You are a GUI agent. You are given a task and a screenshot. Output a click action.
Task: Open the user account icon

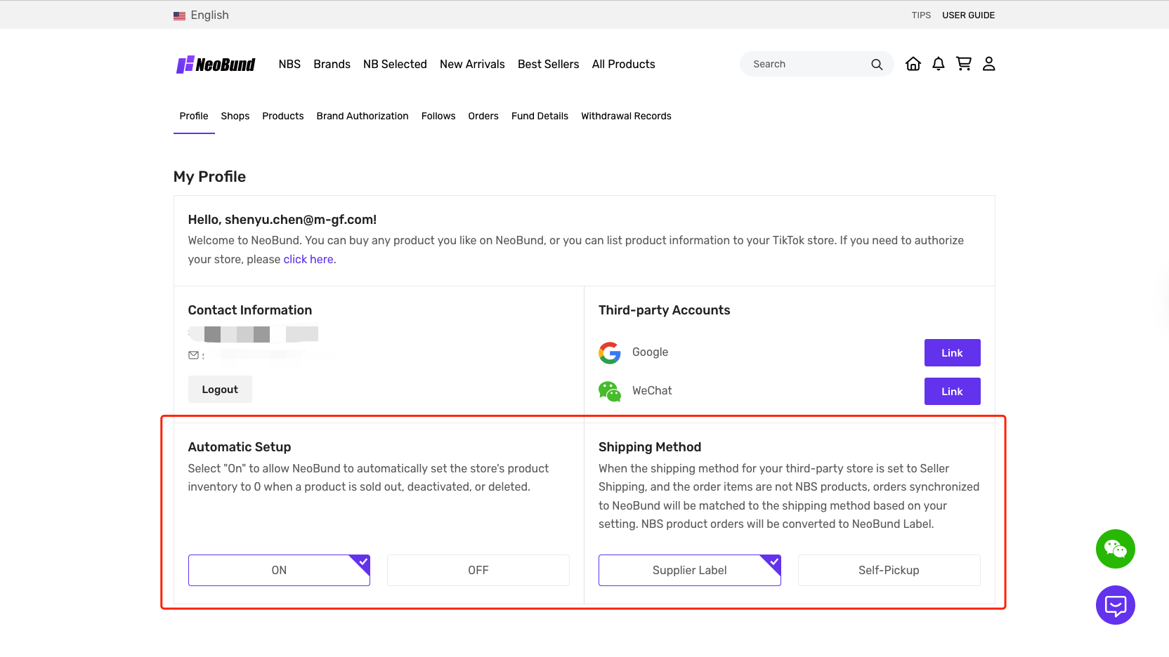coord(989,64)
